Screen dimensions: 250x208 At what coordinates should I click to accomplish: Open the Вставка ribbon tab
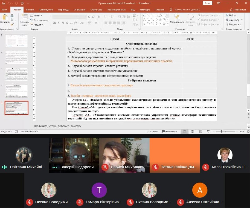click(x=30, y=10)
